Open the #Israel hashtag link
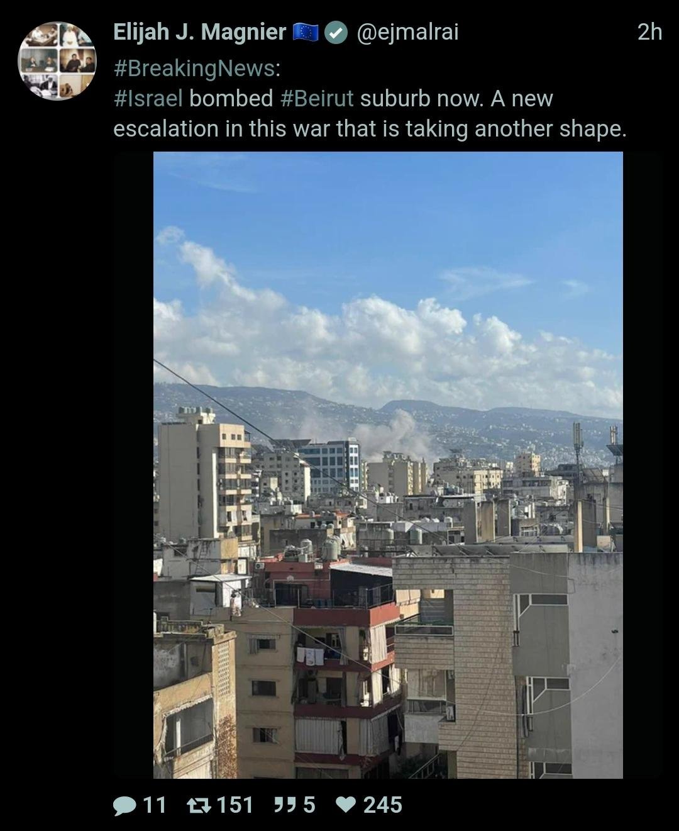 coord(148,99)
